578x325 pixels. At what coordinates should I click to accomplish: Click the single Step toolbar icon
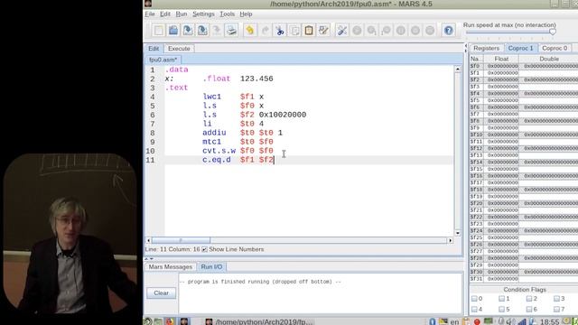pos(371,30)
